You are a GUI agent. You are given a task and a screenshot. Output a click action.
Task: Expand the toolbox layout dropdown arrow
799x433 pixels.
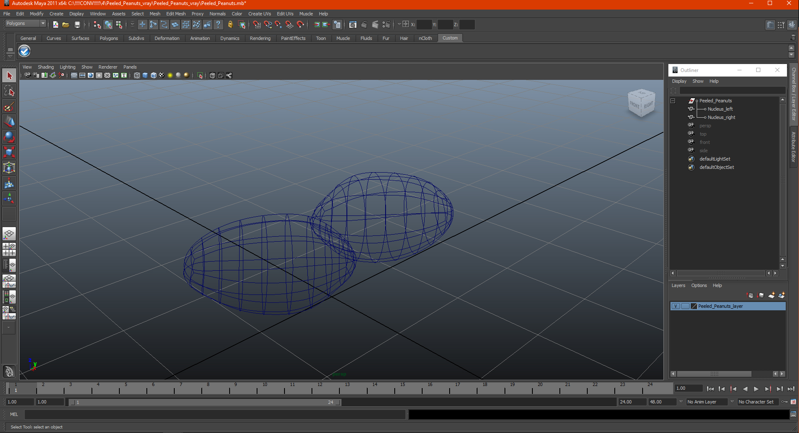coord(9,328)
